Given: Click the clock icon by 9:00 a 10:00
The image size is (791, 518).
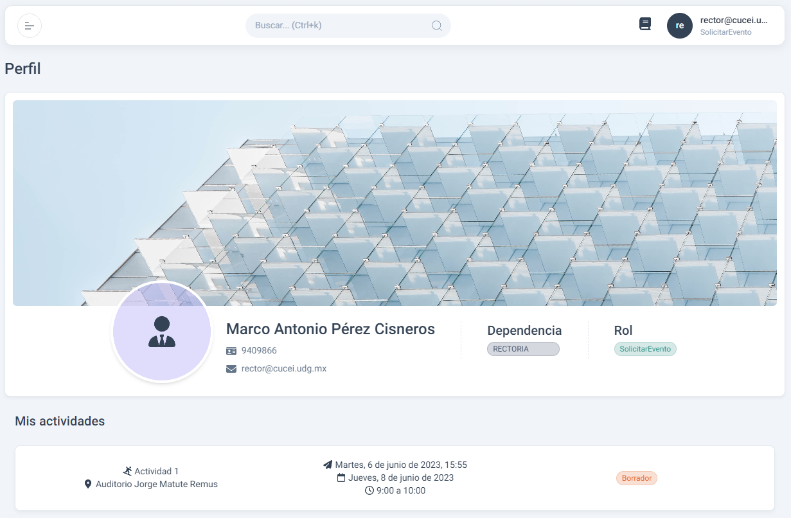Looking at the screenshot, I should point(369,490).
